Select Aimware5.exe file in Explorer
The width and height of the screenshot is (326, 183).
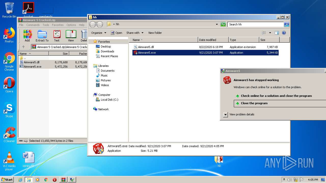tap(206, 53)
